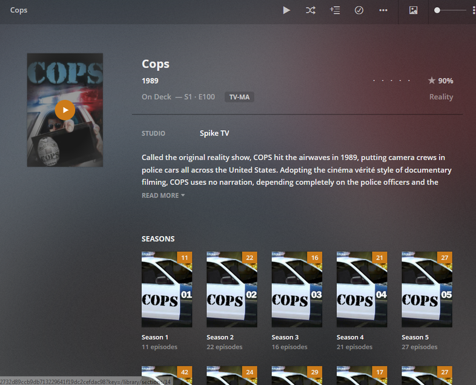Screen dimensions: 476x385
Task: Click the Cops breadcrumb title in the header
Action: [19, 10]
